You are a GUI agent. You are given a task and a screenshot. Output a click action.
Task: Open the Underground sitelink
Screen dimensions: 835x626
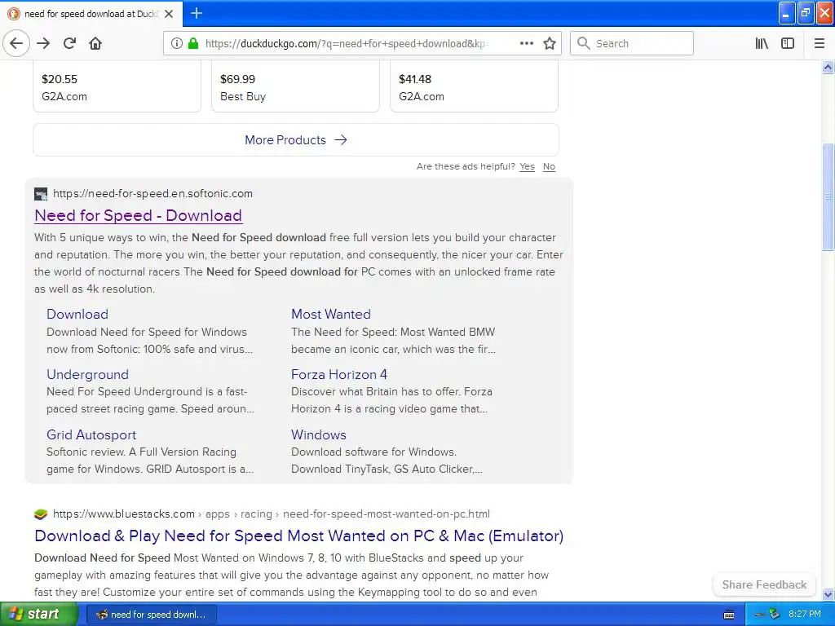87,374
